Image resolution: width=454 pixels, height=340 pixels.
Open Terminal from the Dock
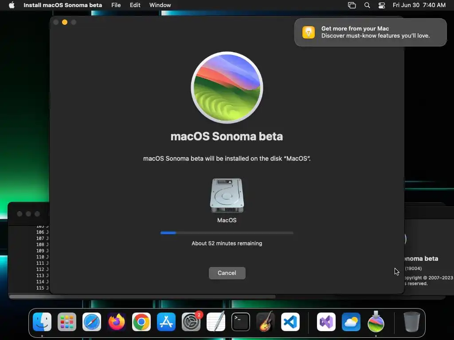(x=241, y=322)
